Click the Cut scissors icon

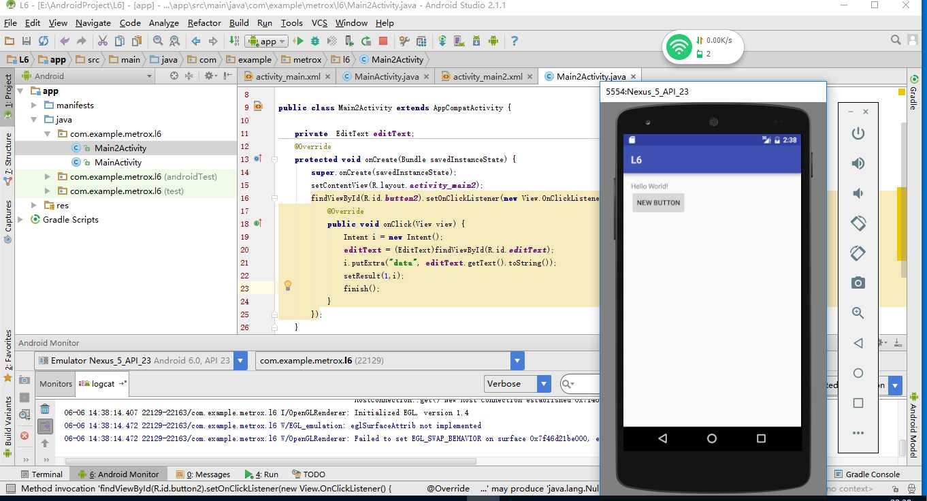(103, 41)
